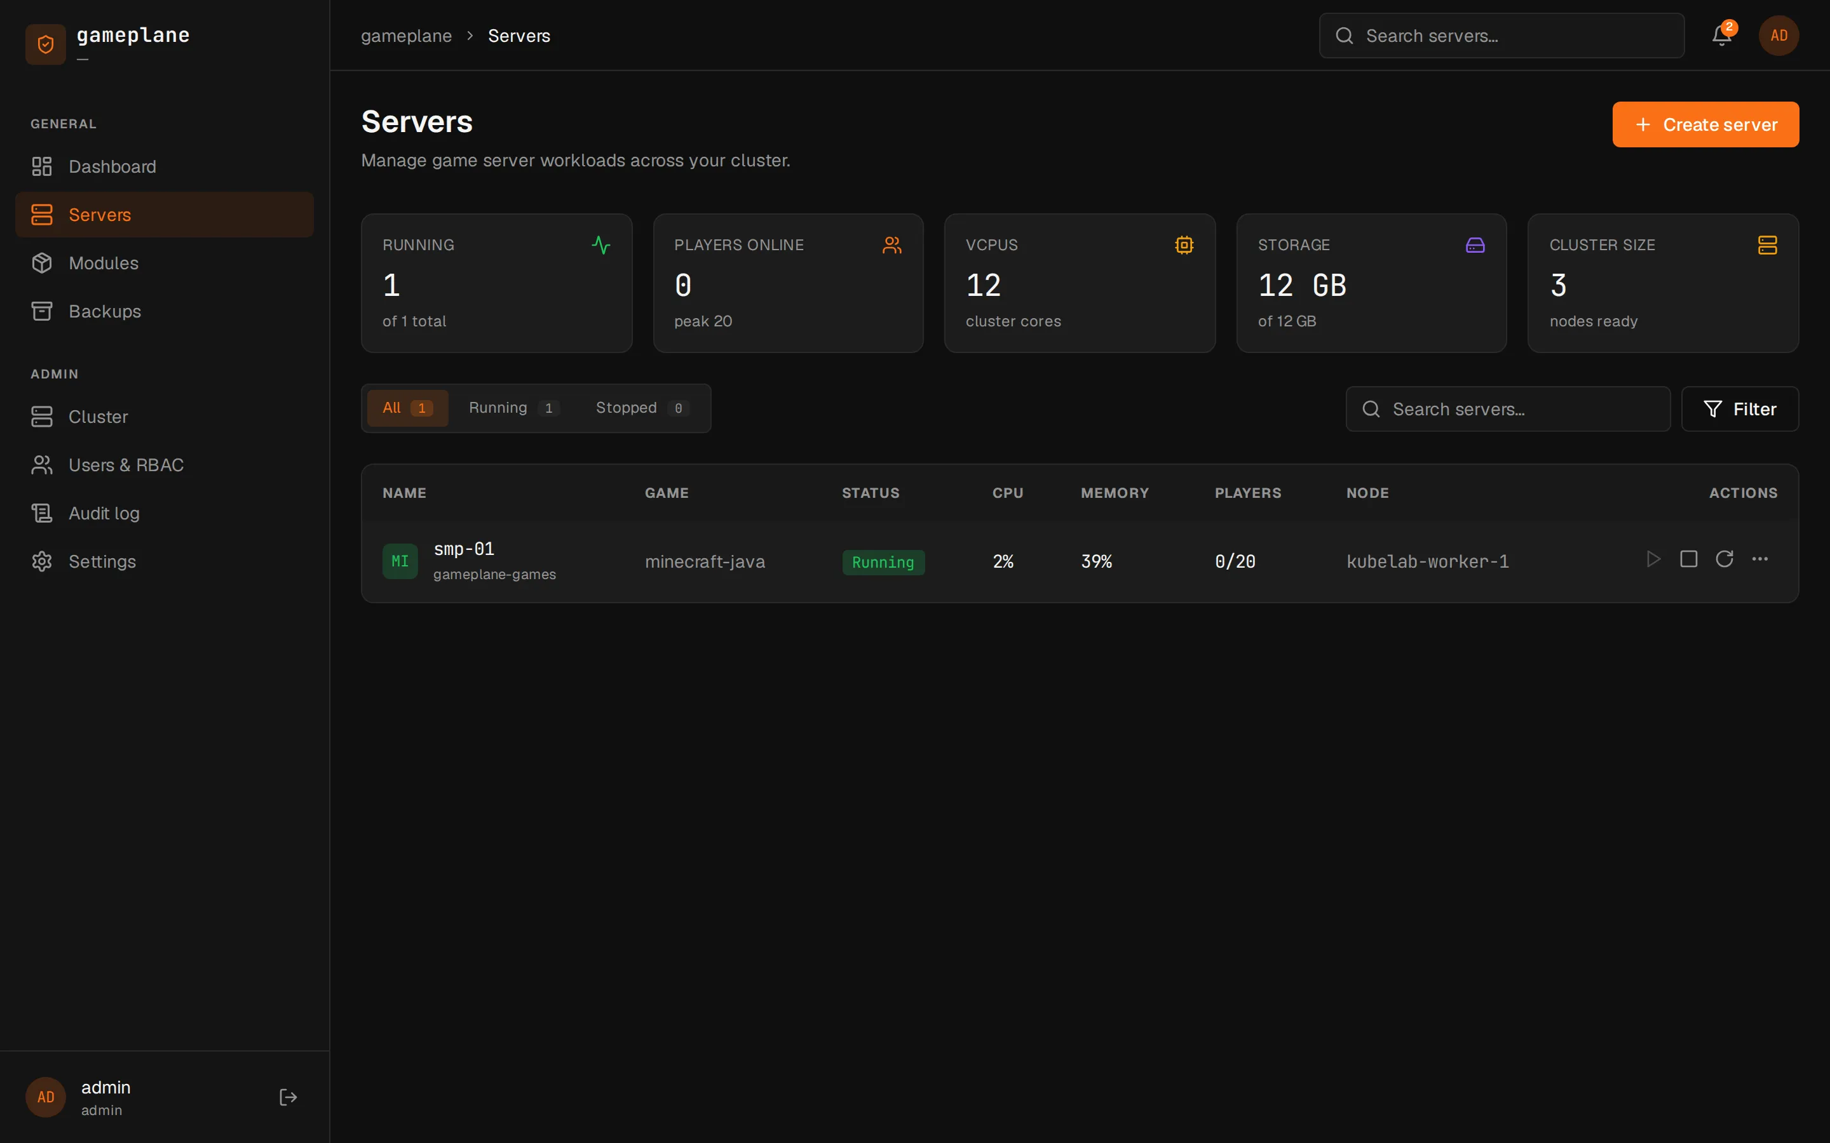This screenshot has width=1830, height=1143.
Task: Click the PLAYERS column header
Action: 1248,493
